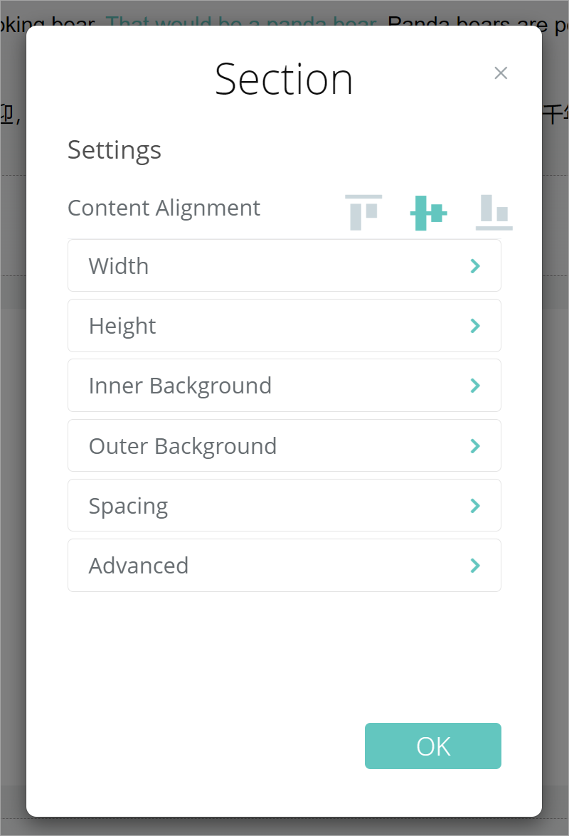The width and height of the screenshot is (569, 836).
Task: Click the chevron arrow beside Spacing
Action: point(475,506)
